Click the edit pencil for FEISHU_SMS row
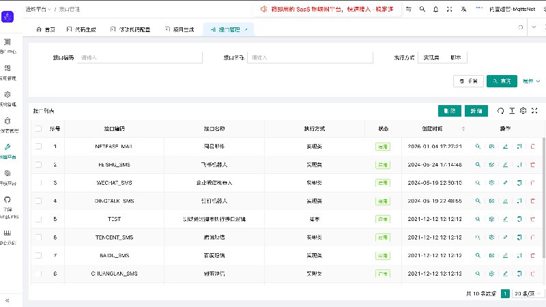 point(505,164)
